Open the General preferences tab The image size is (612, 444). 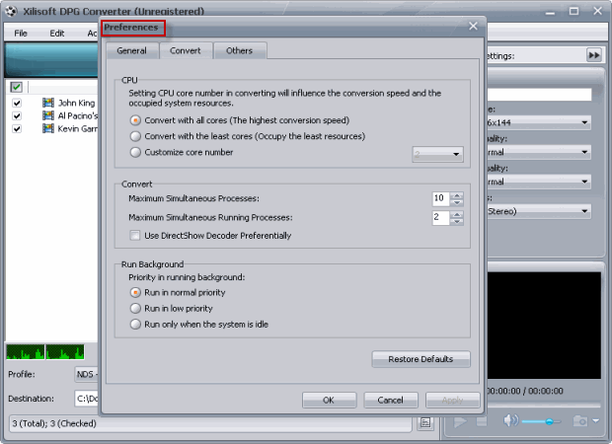(x=132, y=50)
